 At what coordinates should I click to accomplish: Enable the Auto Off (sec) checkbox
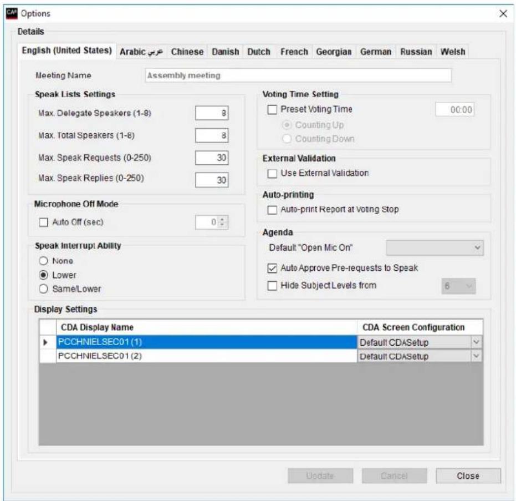pyautogui.click(x=43, y=222)
